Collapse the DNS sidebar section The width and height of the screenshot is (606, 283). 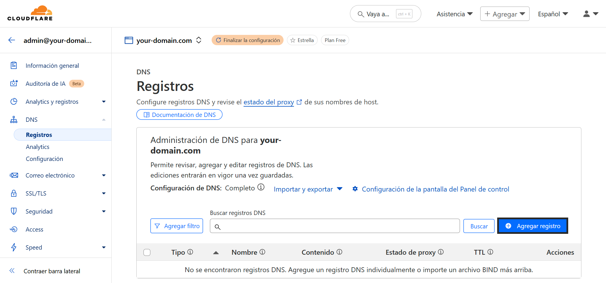[104, 120]
